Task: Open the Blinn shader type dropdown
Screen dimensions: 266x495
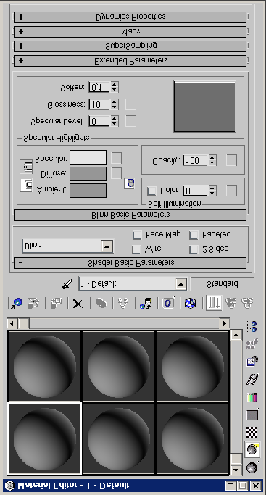Action: (67, 245)
